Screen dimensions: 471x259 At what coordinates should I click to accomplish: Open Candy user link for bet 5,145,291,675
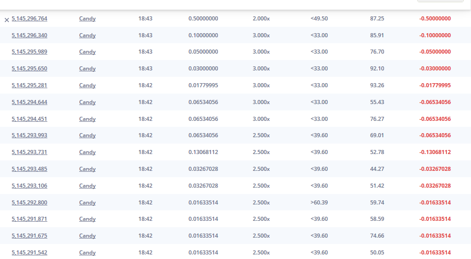[x=87, y=236]
